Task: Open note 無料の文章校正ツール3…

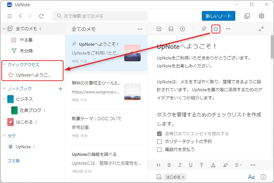Action: coord(107,91)
